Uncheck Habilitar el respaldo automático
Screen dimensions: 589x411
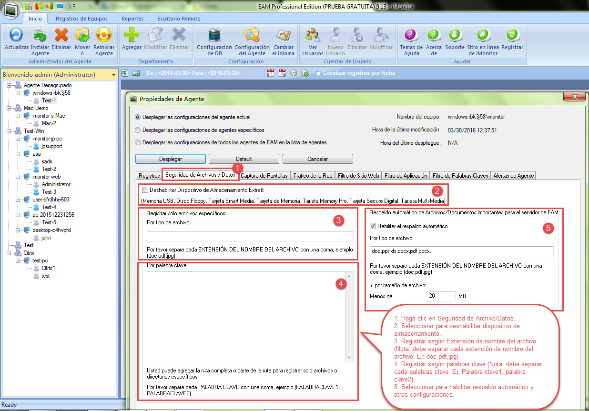[x=373, y=226]
